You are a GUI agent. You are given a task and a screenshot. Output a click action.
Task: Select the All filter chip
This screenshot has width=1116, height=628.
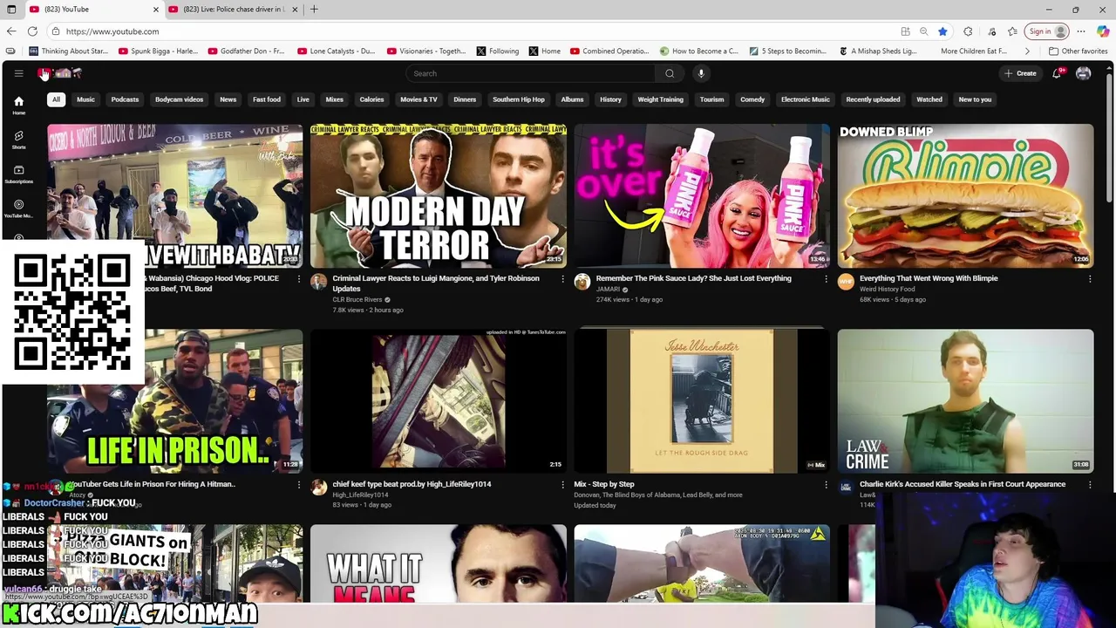point(56,99)
